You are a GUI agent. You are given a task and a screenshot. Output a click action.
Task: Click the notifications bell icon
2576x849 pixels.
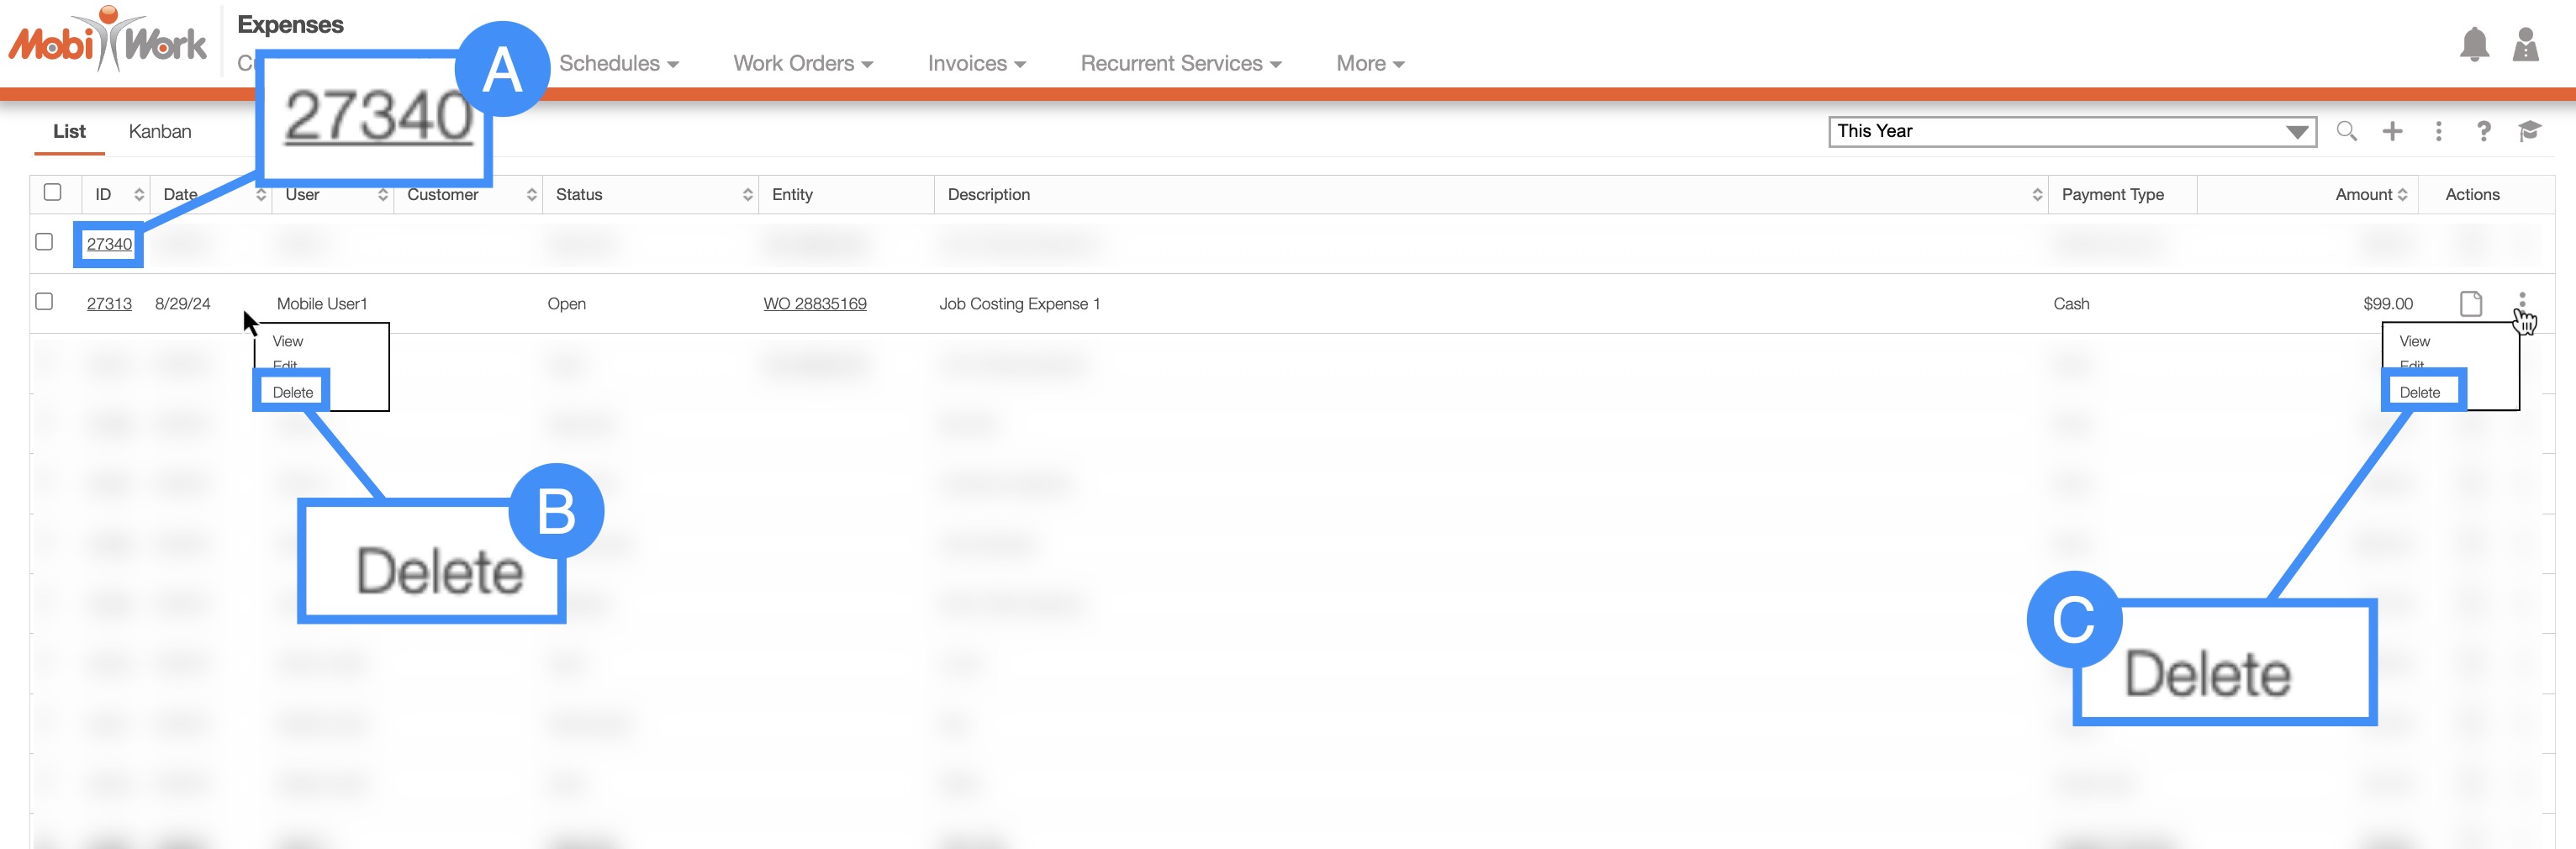[x=2473, y=45]
